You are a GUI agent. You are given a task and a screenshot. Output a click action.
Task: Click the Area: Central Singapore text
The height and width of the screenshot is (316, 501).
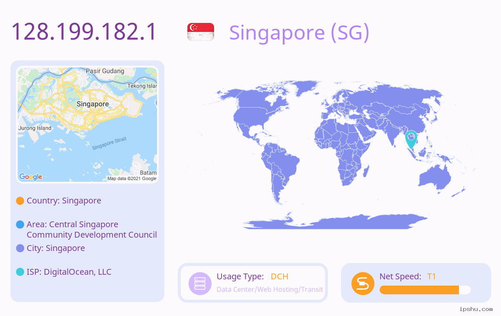pyautogui.click(x=72, y=224)
